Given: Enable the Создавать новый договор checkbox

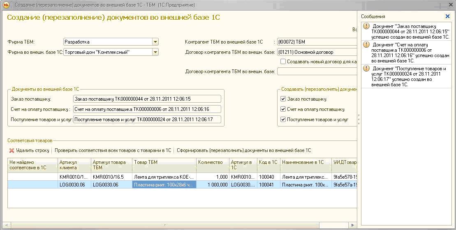Looking at the screenshot, I should click(x=283, y=61).
